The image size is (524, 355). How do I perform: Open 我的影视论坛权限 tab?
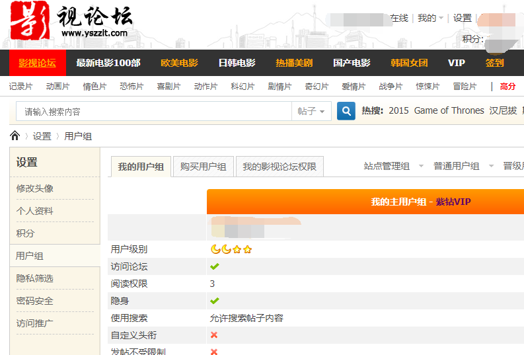point(280,167)
